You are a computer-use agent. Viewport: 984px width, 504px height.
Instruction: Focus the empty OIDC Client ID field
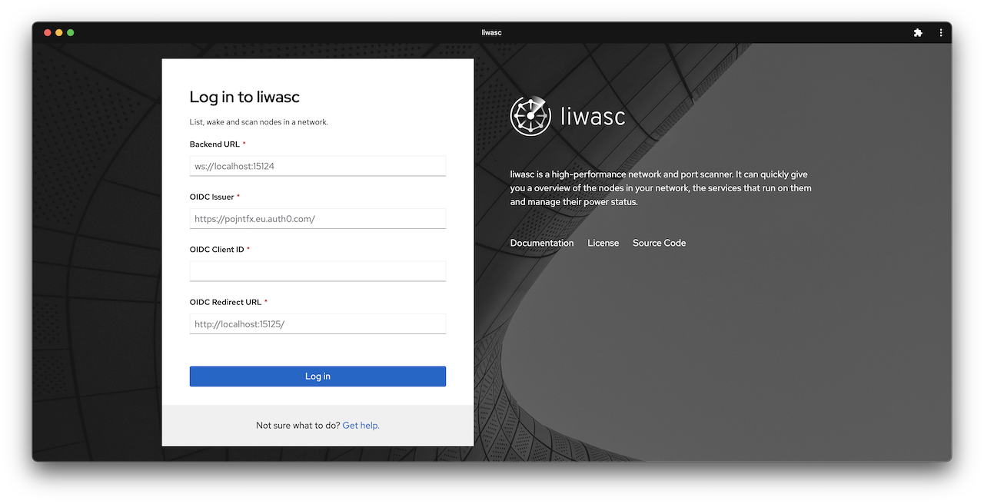[x=317, y=270]
